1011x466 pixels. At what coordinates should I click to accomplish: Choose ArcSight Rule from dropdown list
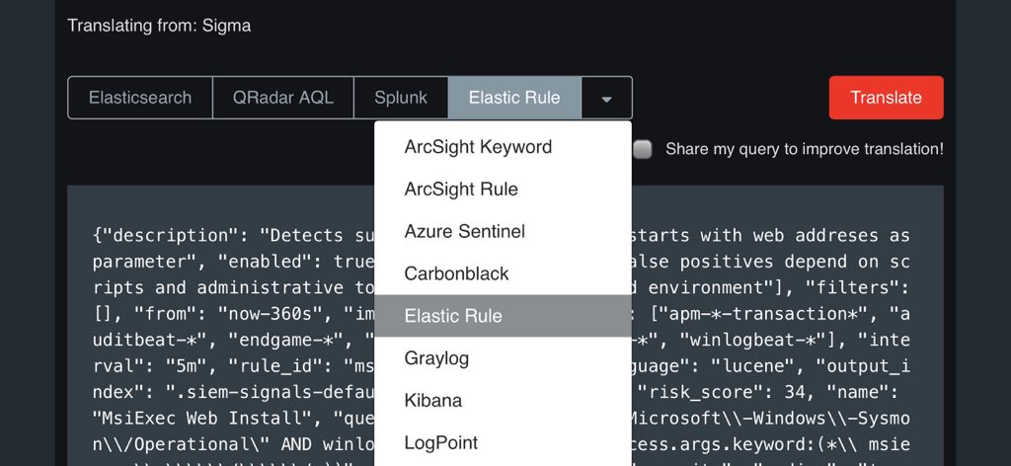503,190
